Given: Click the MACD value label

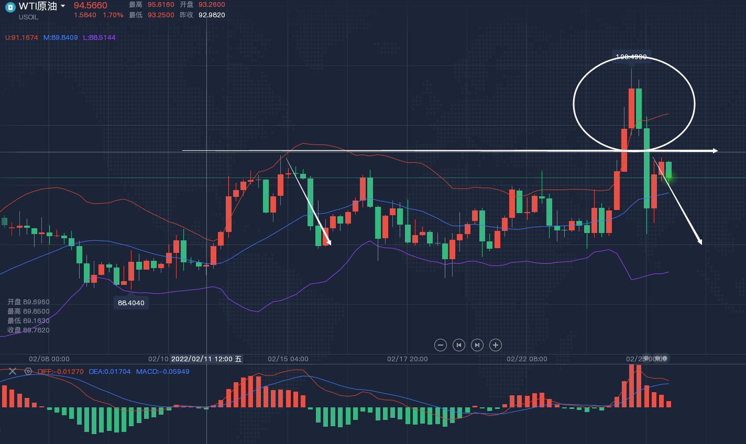Looking at the screenshot, I should coord(162,372).
